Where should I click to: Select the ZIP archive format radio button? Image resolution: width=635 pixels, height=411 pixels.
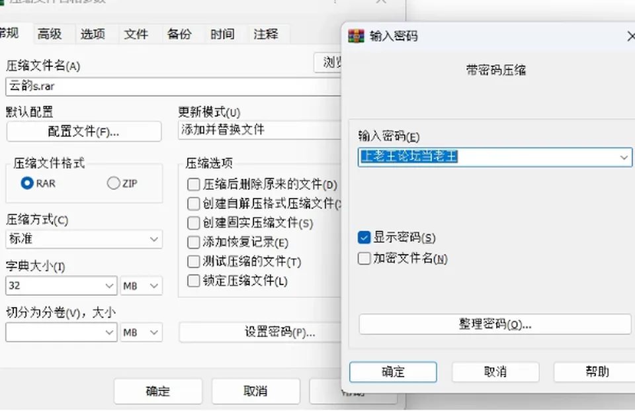tap(113, 183)
